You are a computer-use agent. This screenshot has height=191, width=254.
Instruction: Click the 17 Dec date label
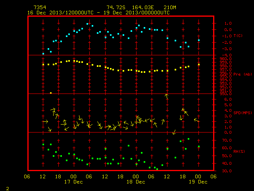73,182
